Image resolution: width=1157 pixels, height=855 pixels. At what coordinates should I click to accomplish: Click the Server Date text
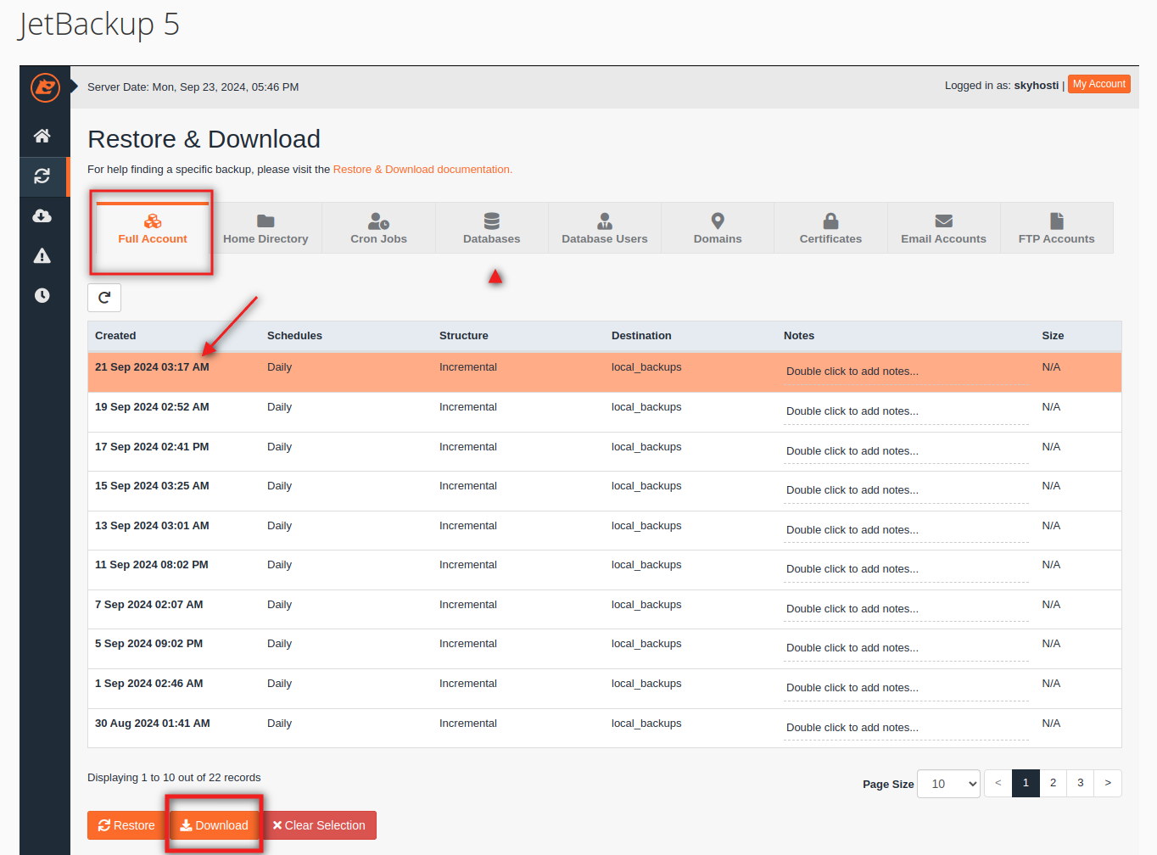pyautogui.click(x=193, y=87)
